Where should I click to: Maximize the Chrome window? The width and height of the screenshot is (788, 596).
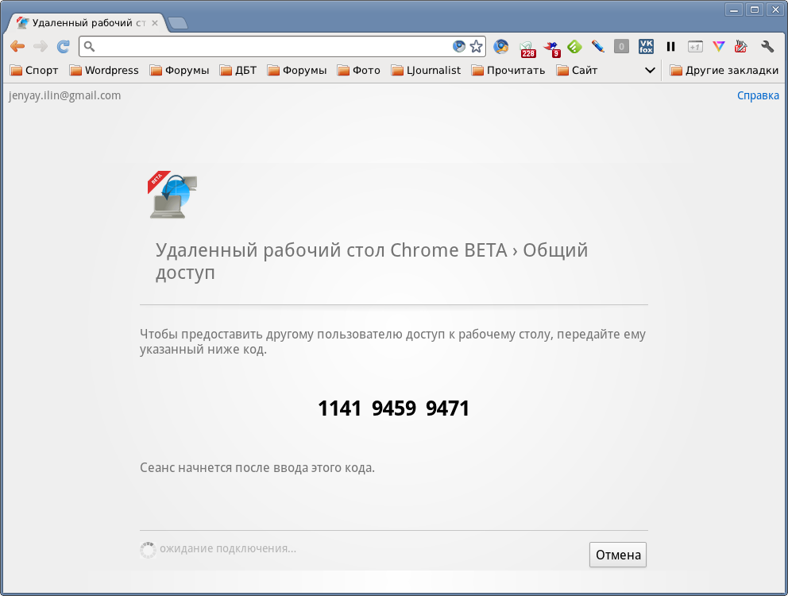[755, 10]
